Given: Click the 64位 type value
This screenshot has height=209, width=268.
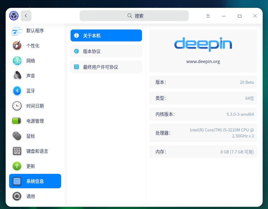Looking at the screenshot, I should coord(250,98).
